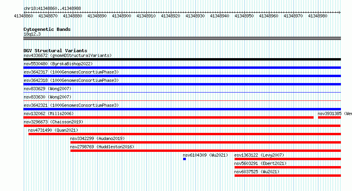Screen dimensions: 352x191
Task: Open esv3642318 (1000GenomesConsortiumPhase3) label
Action: pos(71,80)
